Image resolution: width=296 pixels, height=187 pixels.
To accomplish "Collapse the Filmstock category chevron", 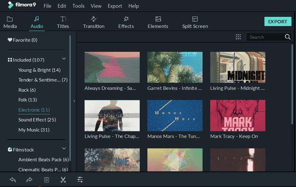I will [x=64, y=148].
